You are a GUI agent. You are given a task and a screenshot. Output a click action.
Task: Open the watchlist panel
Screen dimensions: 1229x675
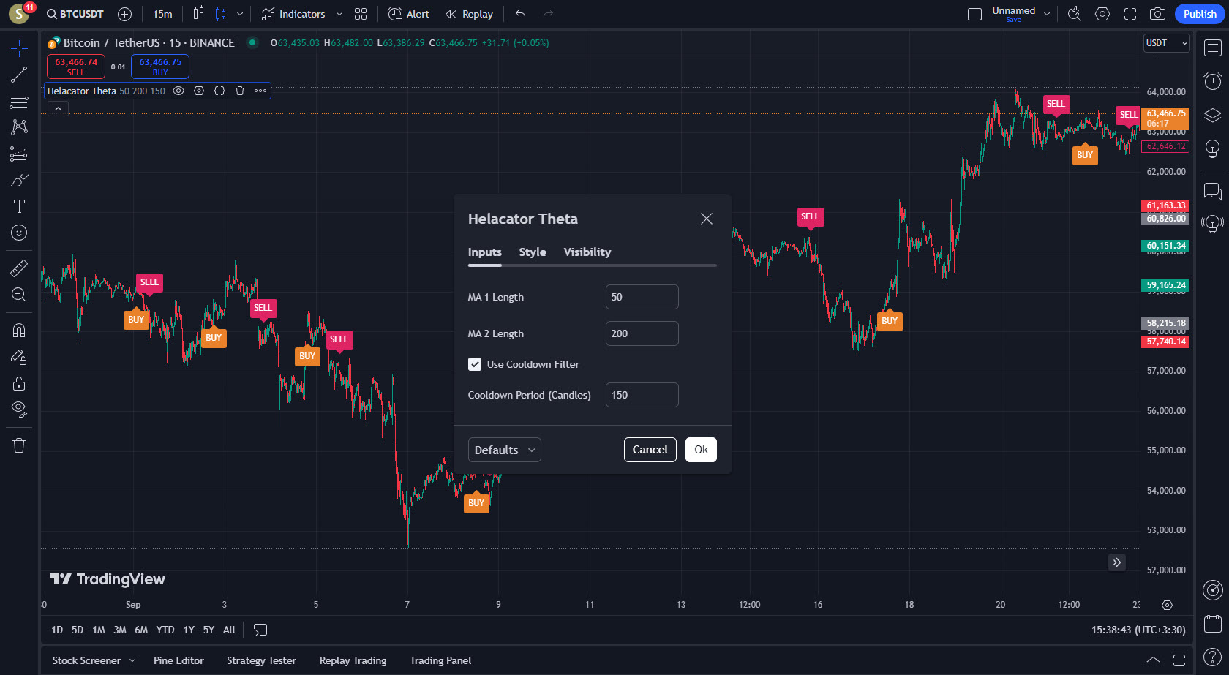tap(1213, 48)
